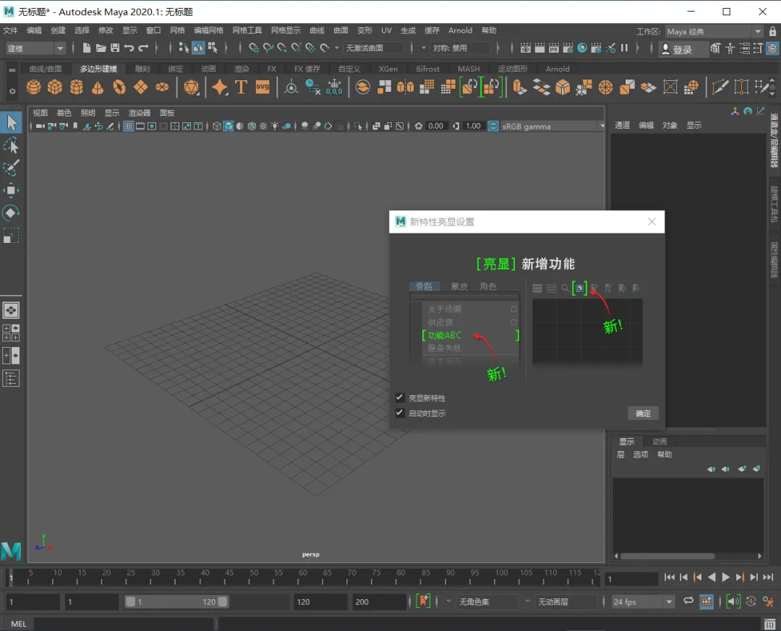Click the 确定 button in dialog
The height and width of the screenshot is (631, 781).
(643, 413)
